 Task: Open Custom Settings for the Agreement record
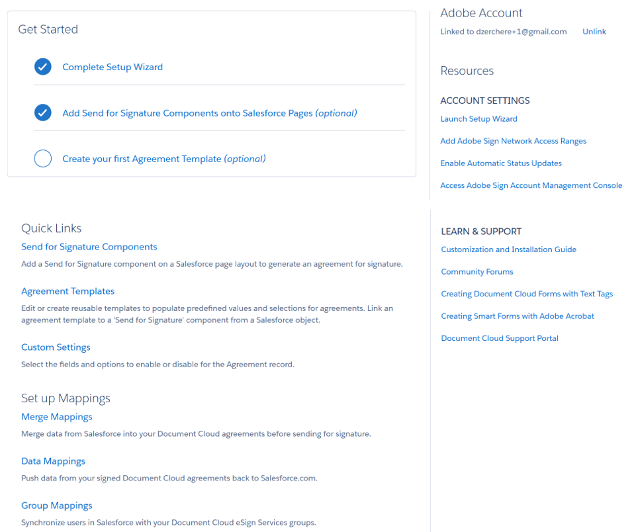coord(56,347)
